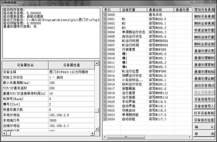The height and width of the screenshot is (142, 217).
Task: Click the row icon for index 0022
Action: (105, 110)
